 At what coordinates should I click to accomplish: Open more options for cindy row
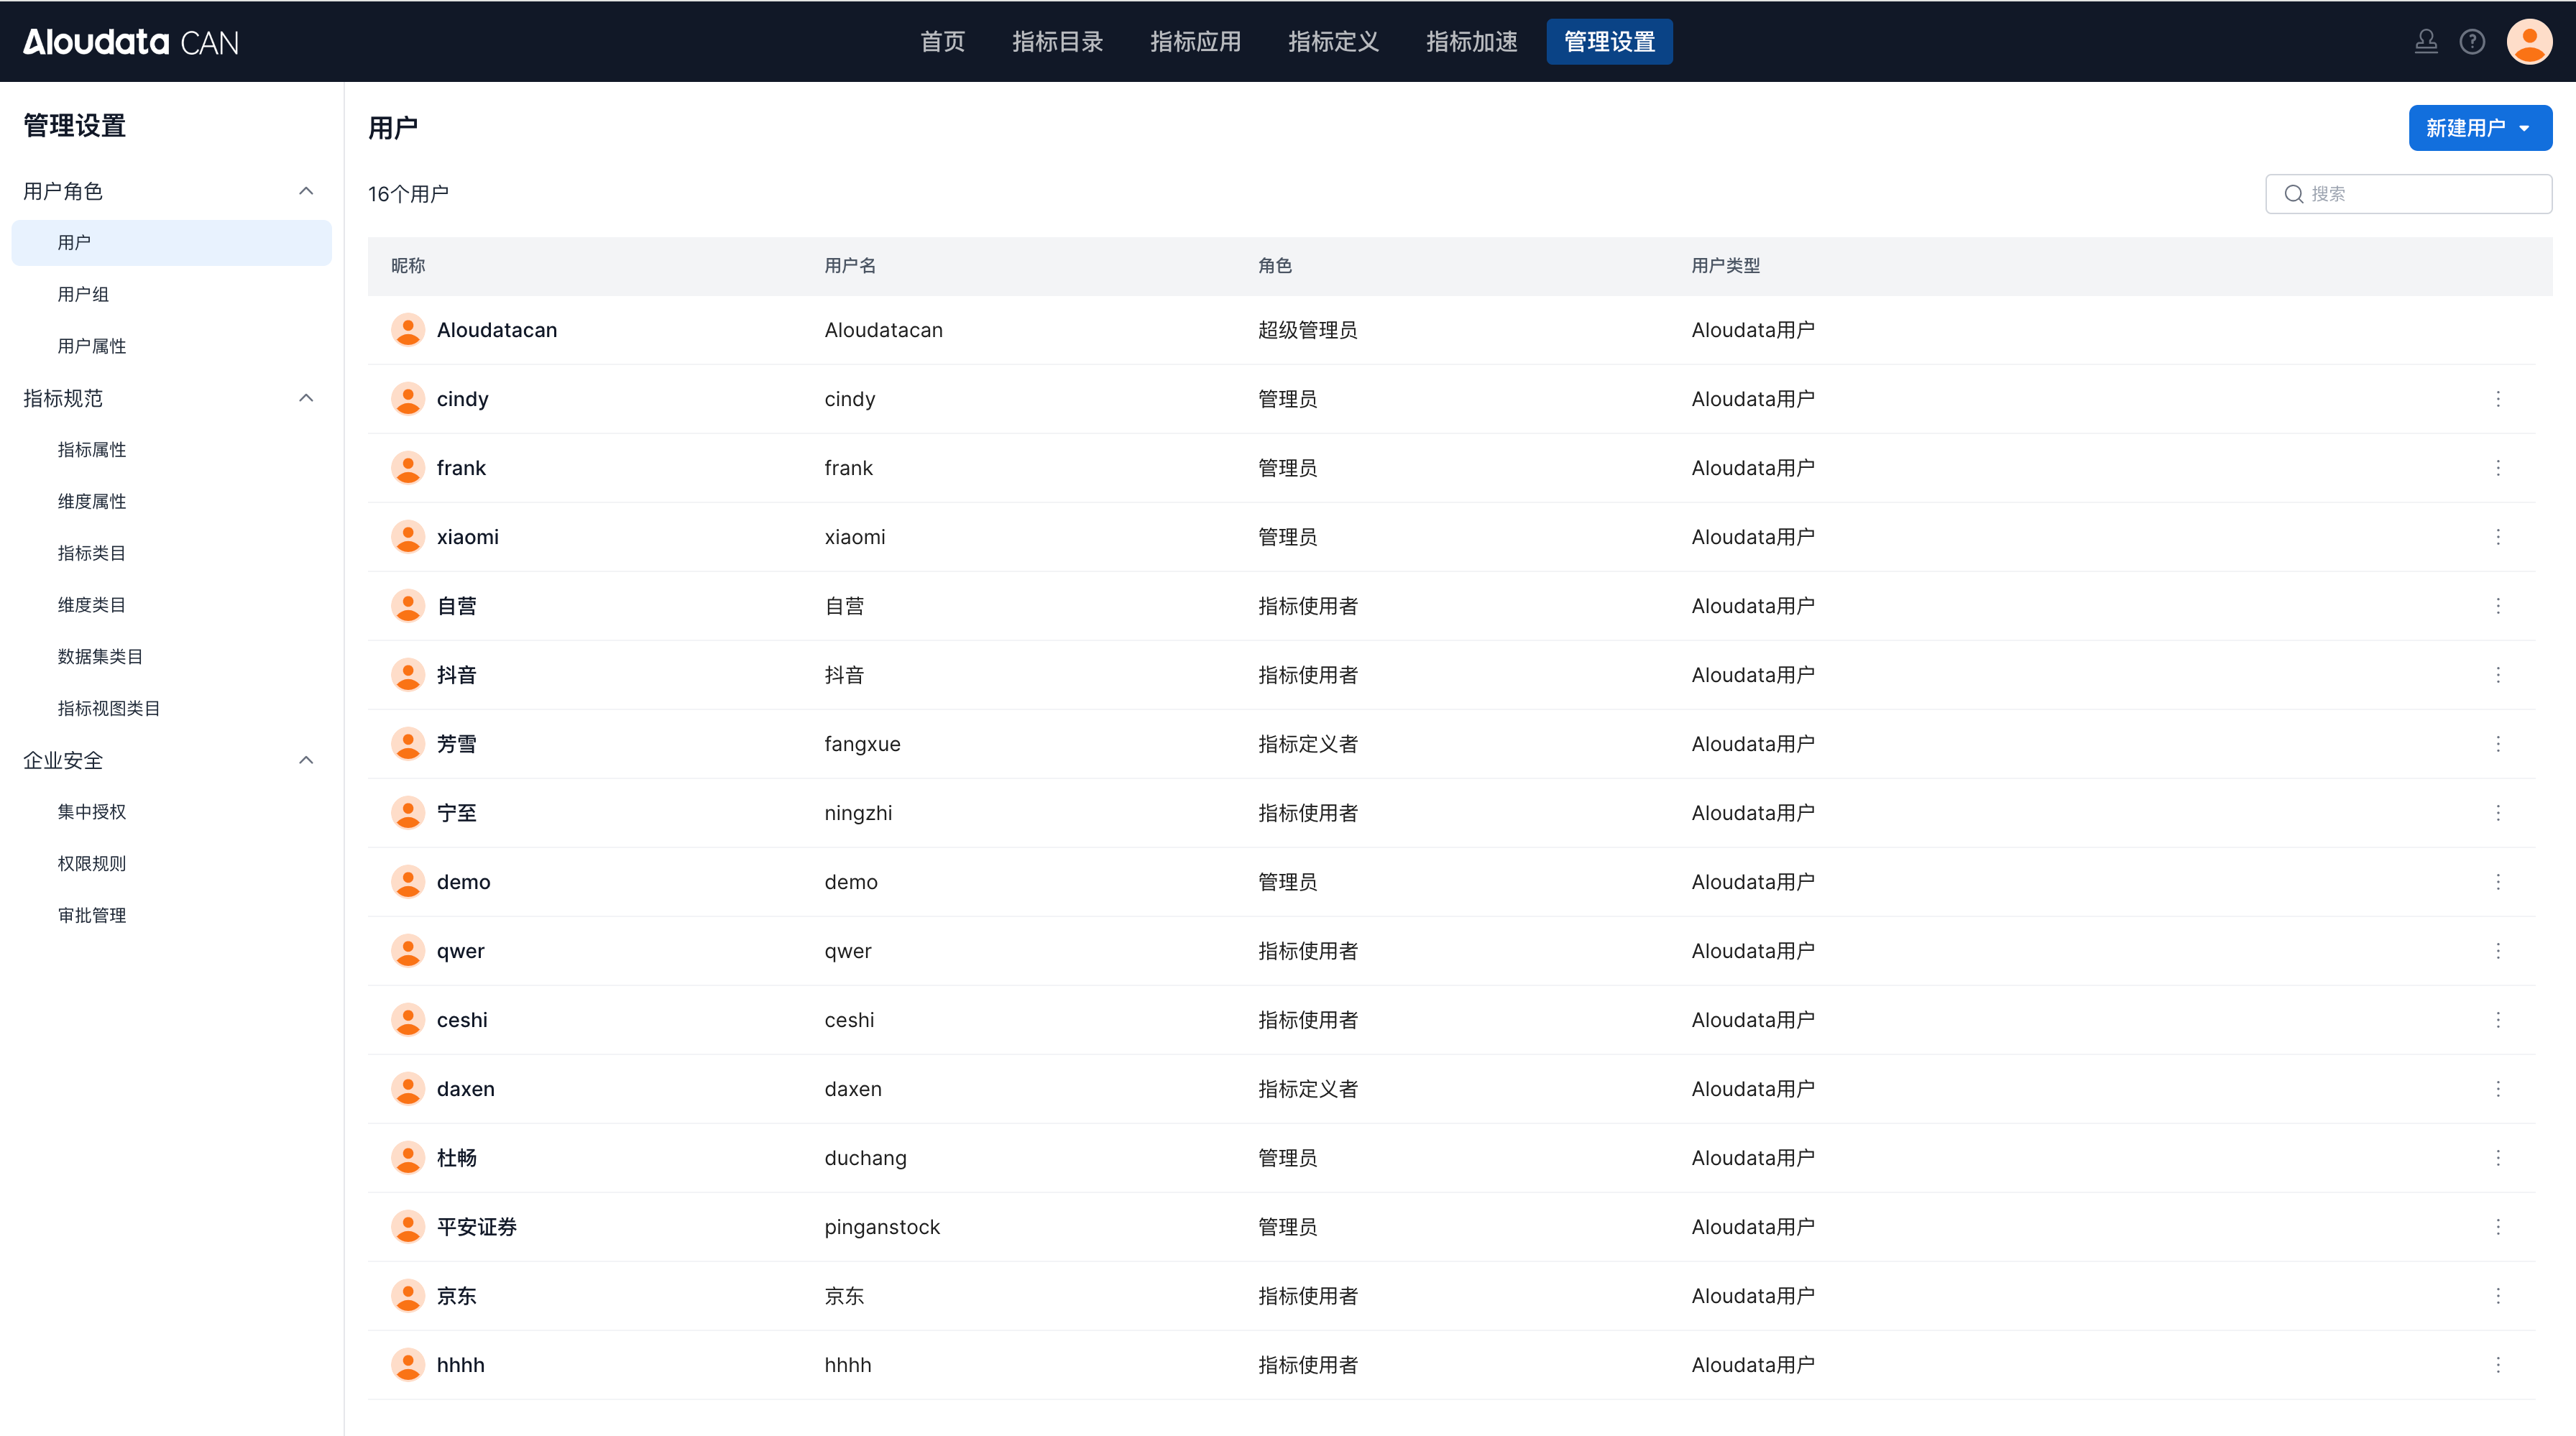coord(2498,399)
